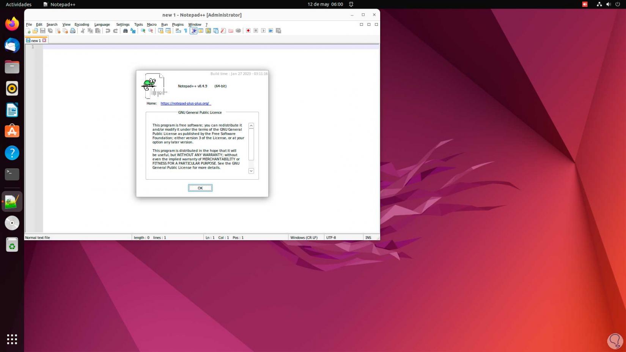626x352 pixels.
Task: Open the Document Map toolbar icon
Action: (208, 31)
